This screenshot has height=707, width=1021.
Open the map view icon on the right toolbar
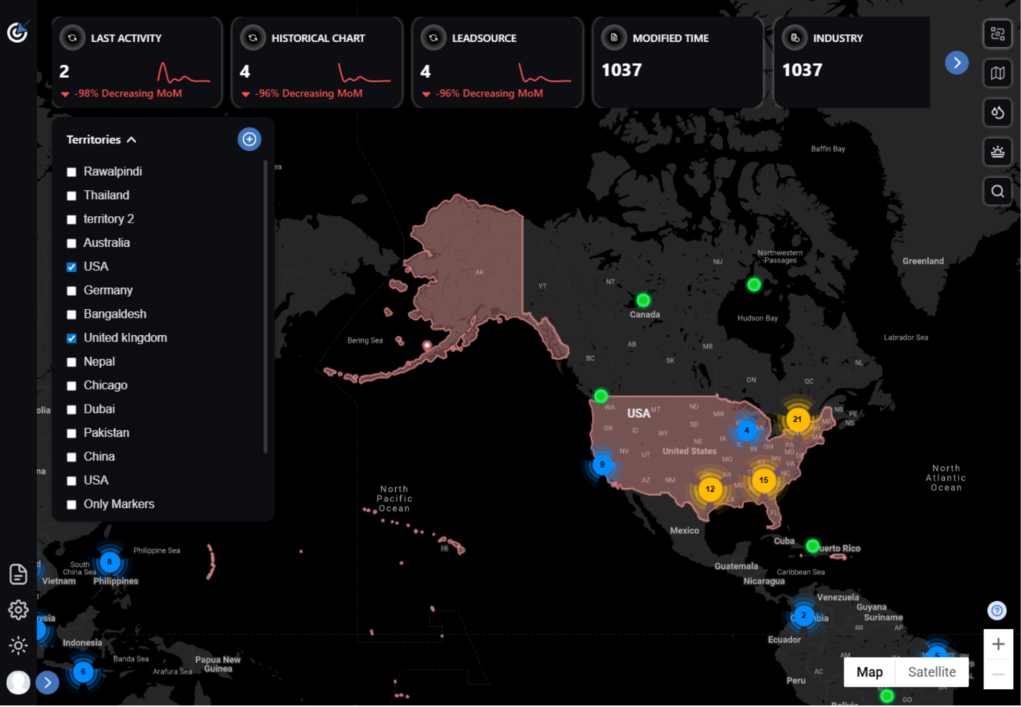tap(997, 74)
